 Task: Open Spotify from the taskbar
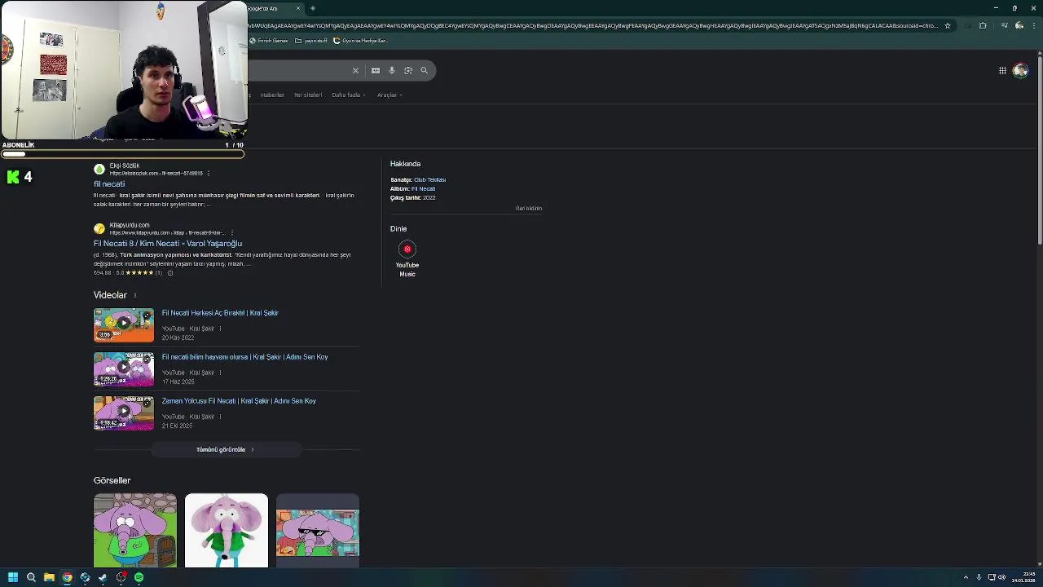click(139, 577)
